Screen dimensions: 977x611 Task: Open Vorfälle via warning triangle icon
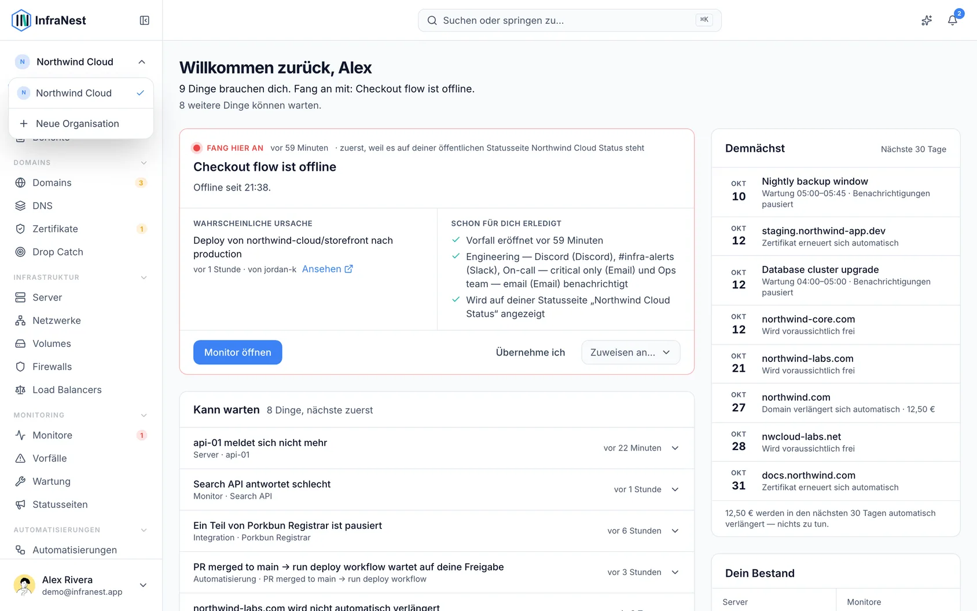pos(20,458)
